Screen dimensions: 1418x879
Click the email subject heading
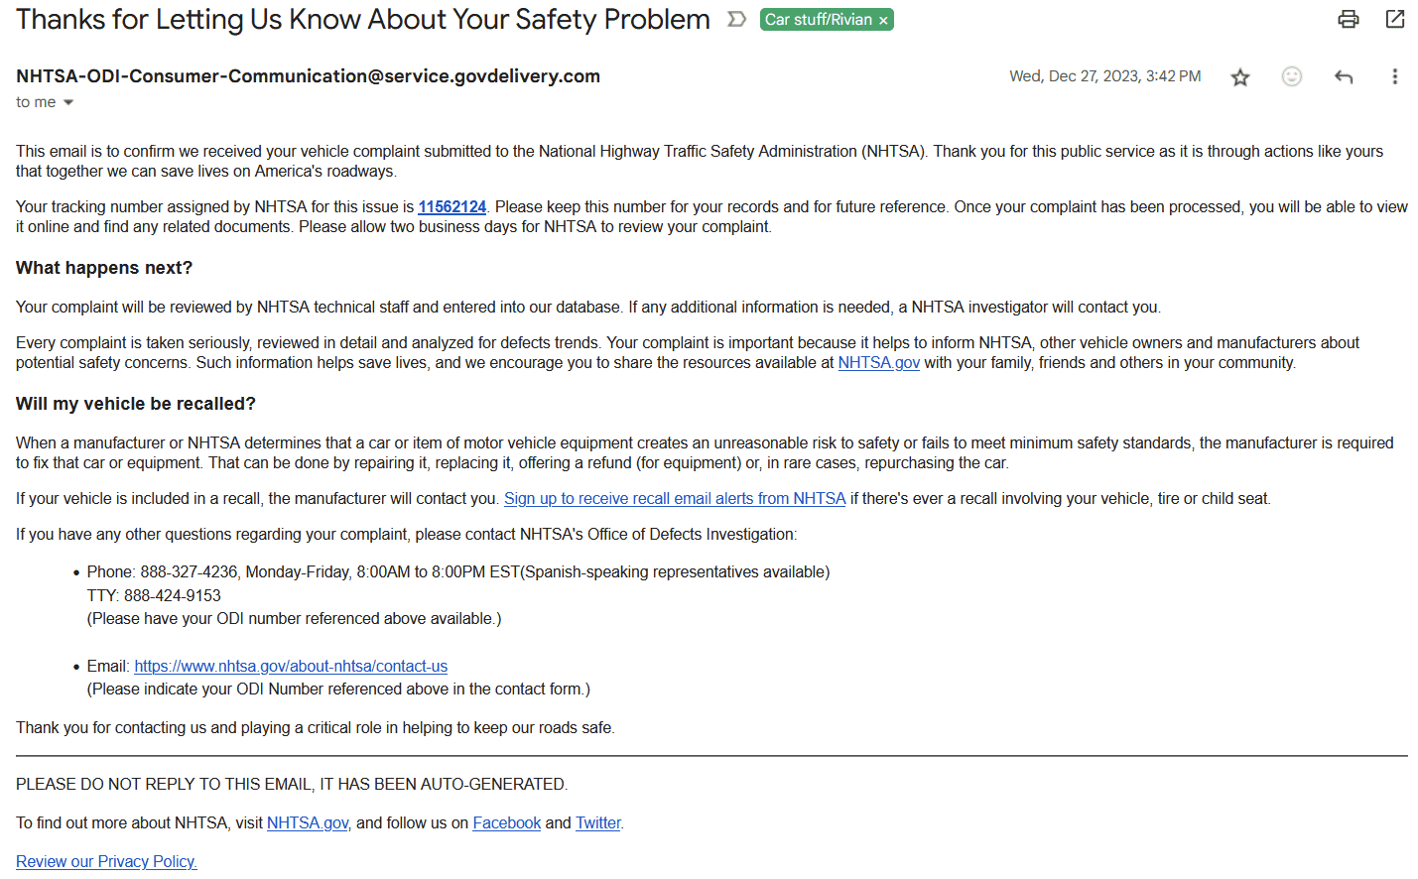tap(363, 20)
